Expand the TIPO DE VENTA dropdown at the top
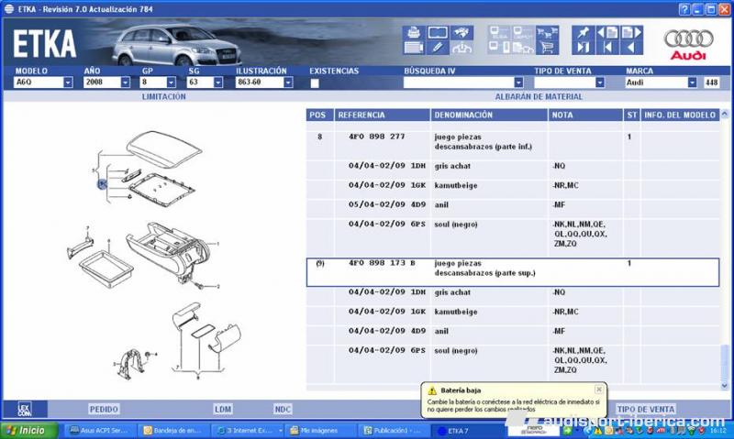Viewport: 734px width, 439px height. click(x=600, y=82)
